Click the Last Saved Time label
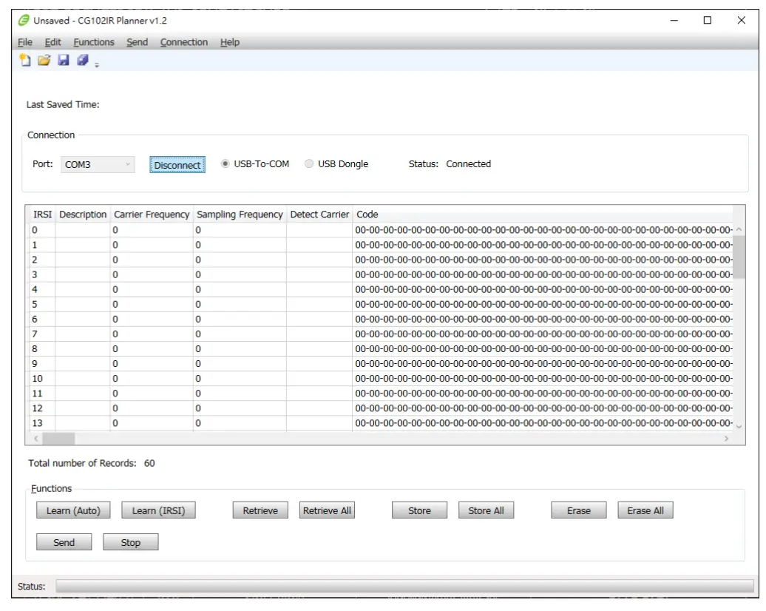The height and width of the screenshot is (611, 766). coord(63,104)
